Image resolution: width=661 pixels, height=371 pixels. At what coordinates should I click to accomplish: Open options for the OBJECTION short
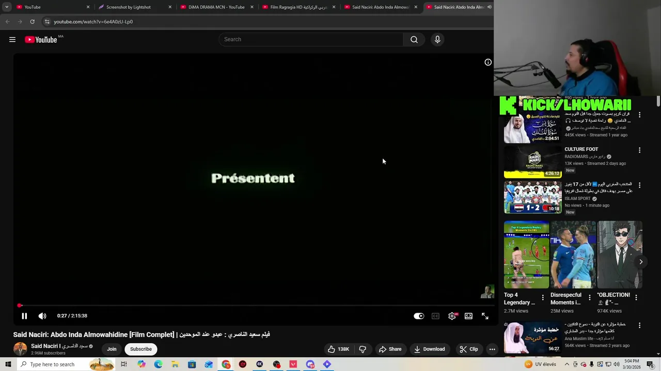click(x=636, y=297)
